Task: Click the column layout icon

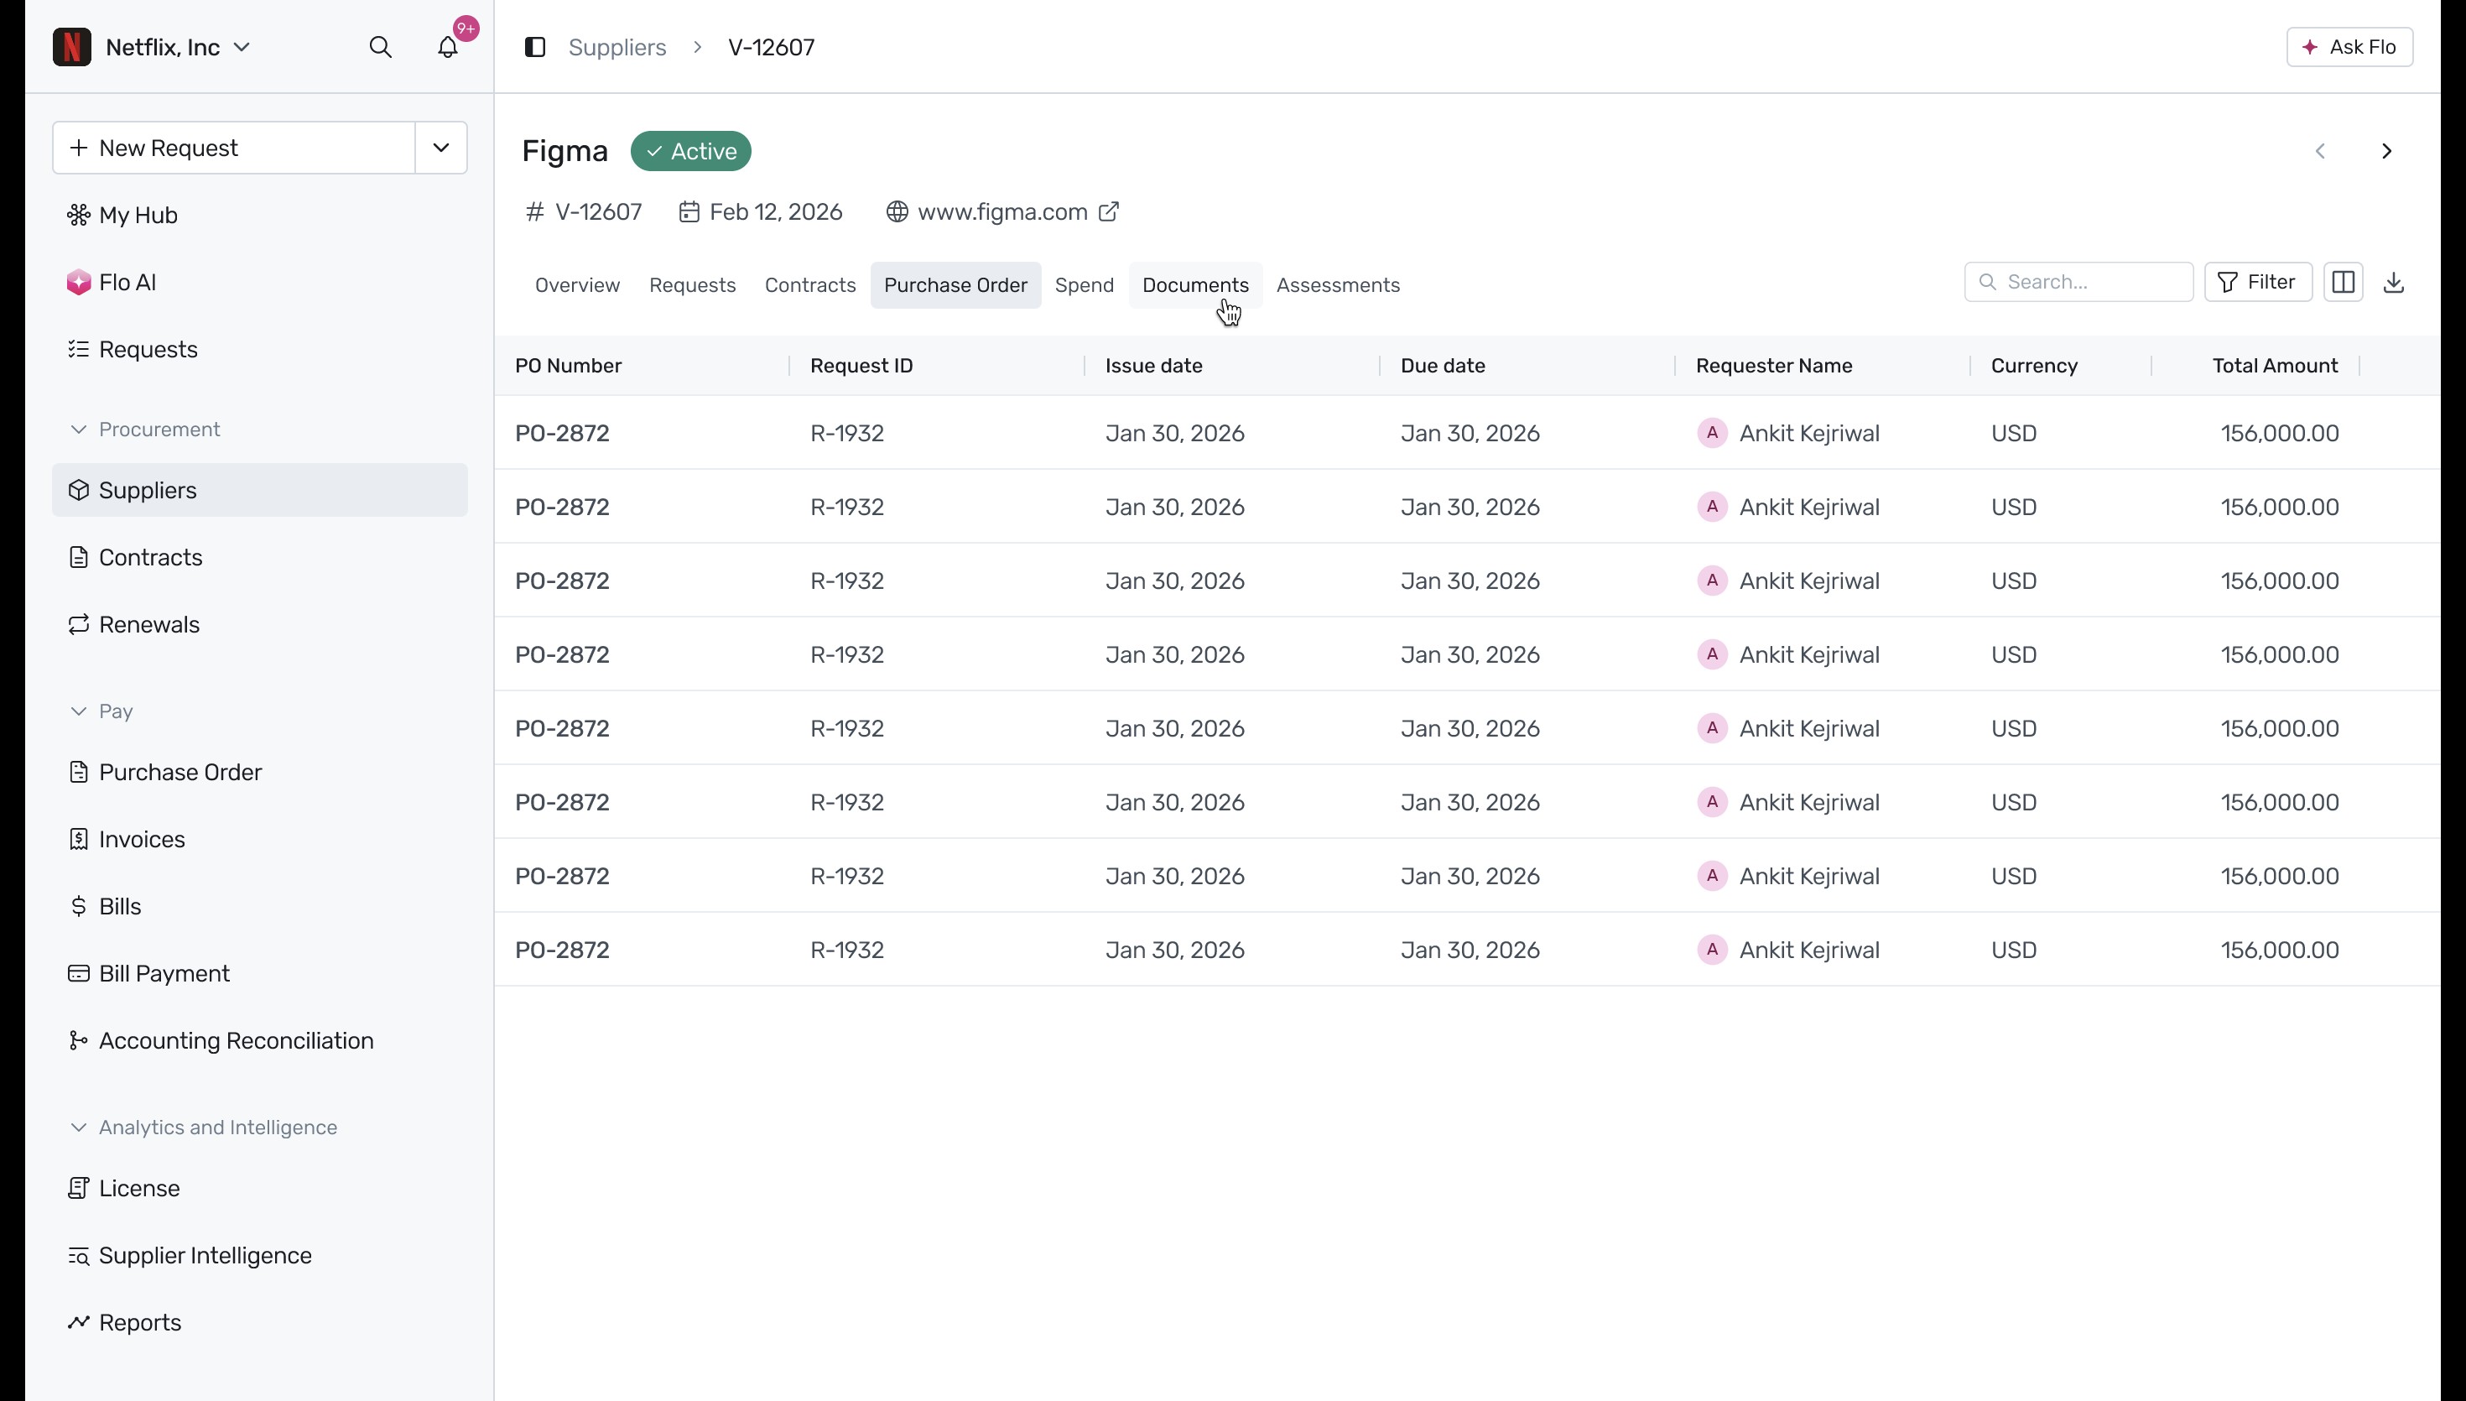Action: coord(2343,282)
